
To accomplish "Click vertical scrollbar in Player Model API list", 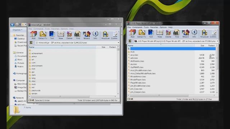I will tap(217, 58).
